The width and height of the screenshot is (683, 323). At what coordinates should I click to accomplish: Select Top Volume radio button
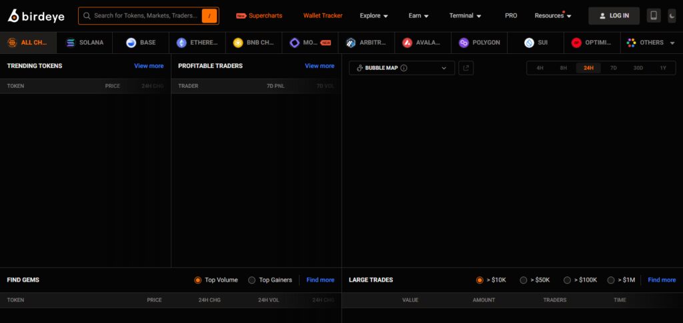(197, 280)
